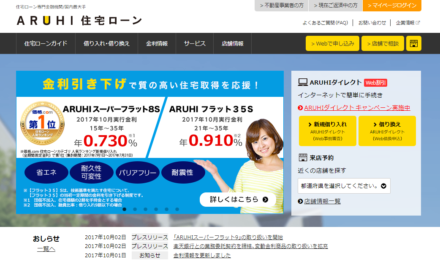Click the Web割引 red badge

coord(376,83)
